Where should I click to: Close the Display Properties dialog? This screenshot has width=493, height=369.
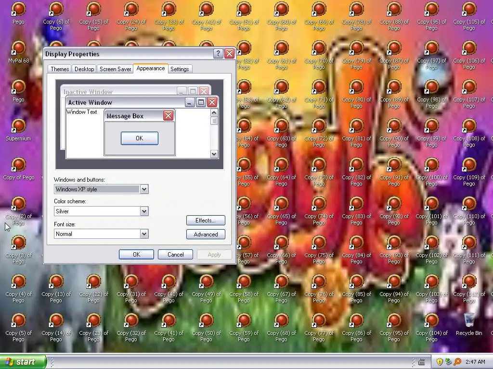coord(230,54)
